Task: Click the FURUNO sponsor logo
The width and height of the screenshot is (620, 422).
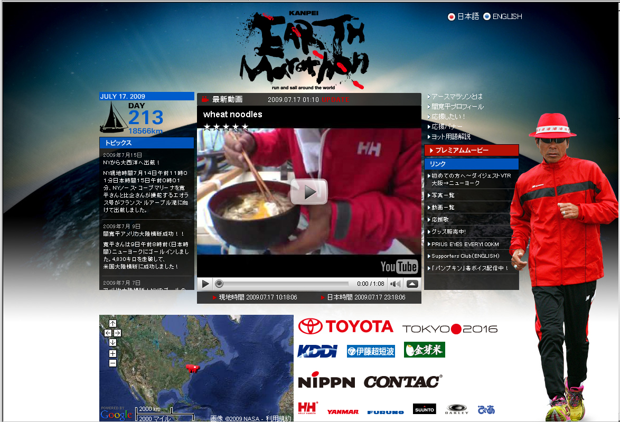Action: point(386,412)
